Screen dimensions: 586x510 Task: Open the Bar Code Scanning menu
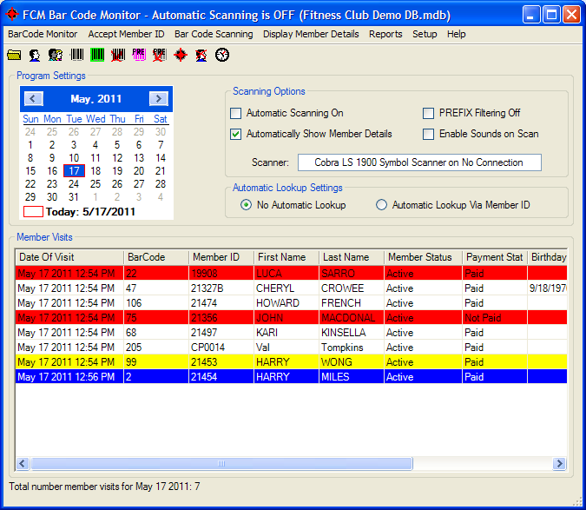(x=214, y=34)
